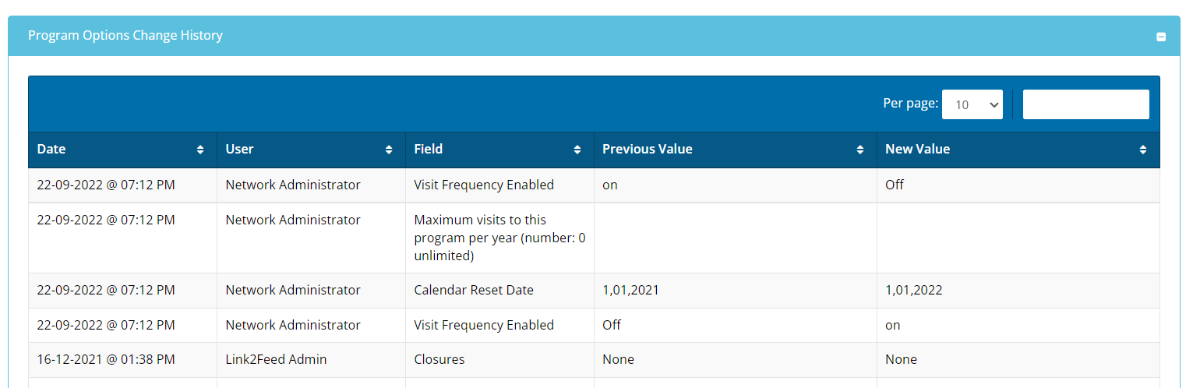Click the User column sort arrows
Screen dimensions: 1186x388
tap(389, 150)
